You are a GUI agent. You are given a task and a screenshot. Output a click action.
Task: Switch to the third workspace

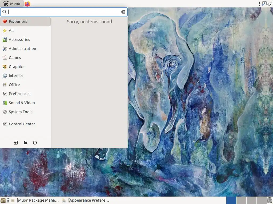(x=251, y=200)
